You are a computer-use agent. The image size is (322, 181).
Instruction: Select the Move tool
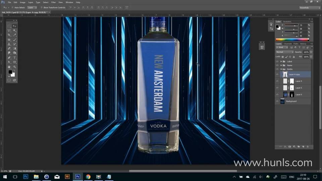click(14, 26)
